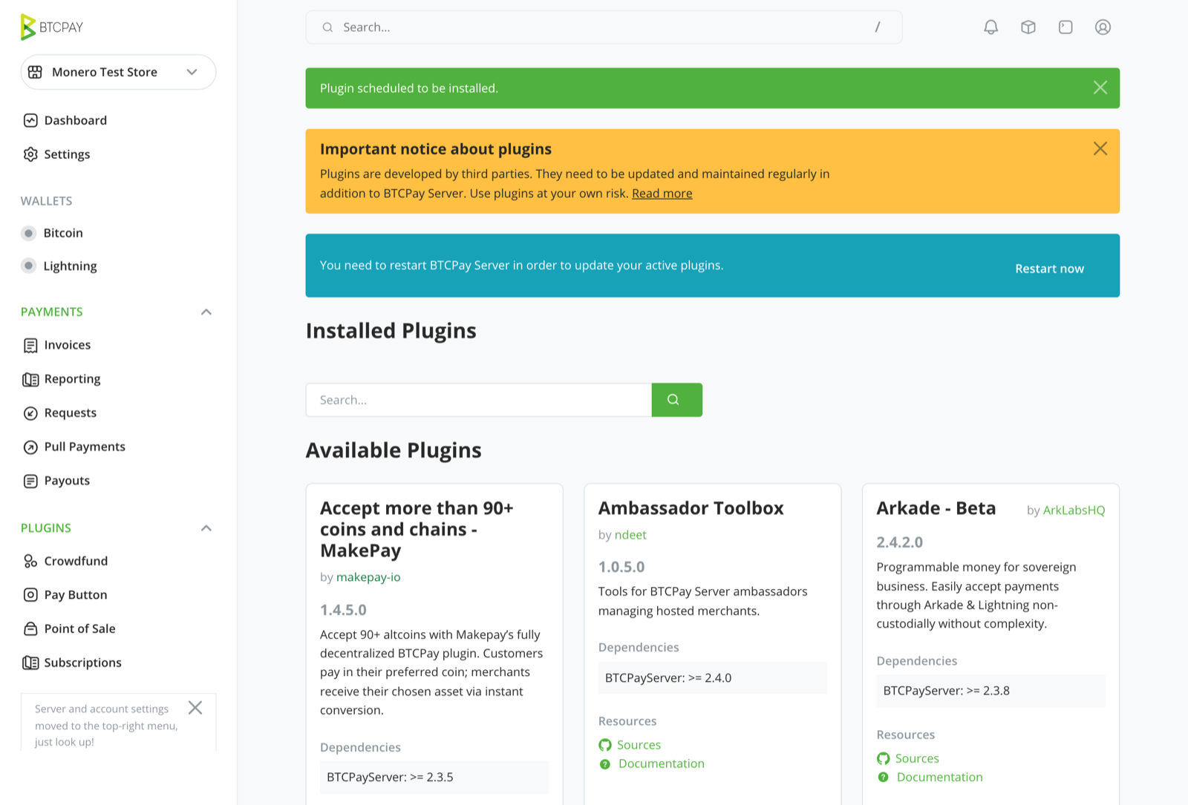Open the Bitcoin wallet
This screenshot has width=1188, height=805.
pyautogui.click(x=63, y=233)
